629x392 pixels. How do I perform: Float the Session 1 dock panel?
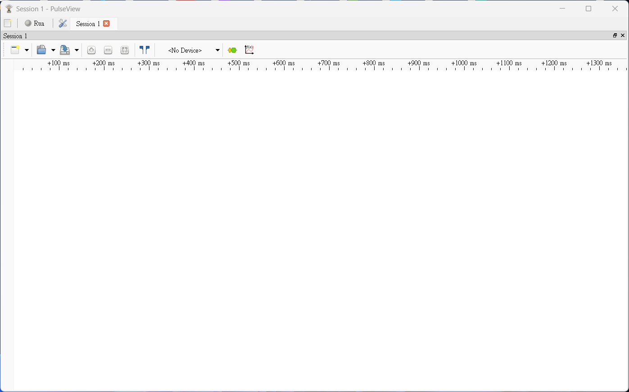pos(615,36)
